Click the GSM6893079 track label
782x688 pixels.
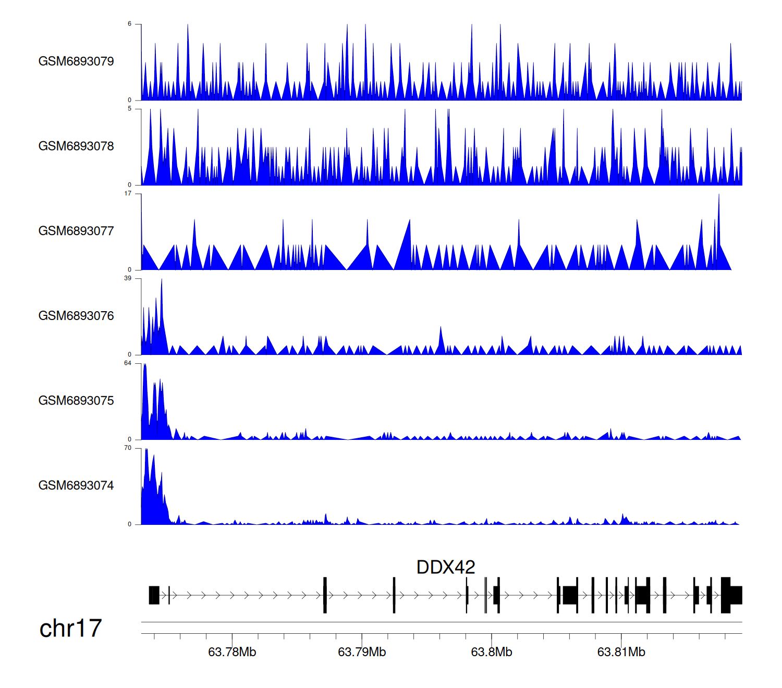point(76,62)
